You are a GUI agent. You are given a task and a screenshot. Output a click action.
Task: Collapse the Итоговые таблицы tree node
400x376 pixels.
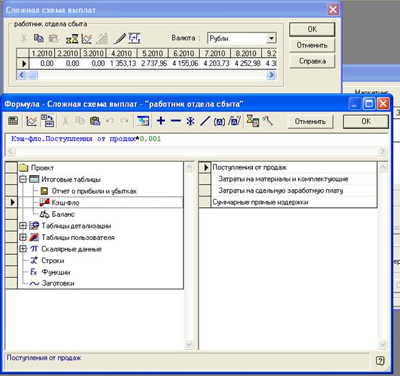23,180
